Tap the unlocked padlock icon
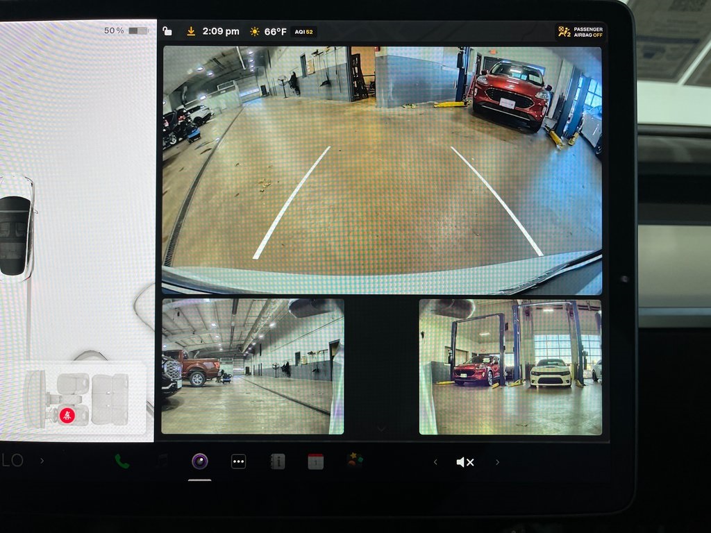The width and height of the screenshot is (711, 533). tap(167, 31)
